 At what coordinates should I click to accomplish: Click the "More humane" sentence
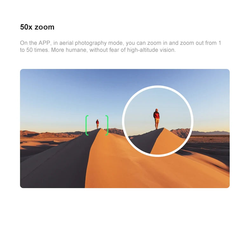tap(69, 50)
